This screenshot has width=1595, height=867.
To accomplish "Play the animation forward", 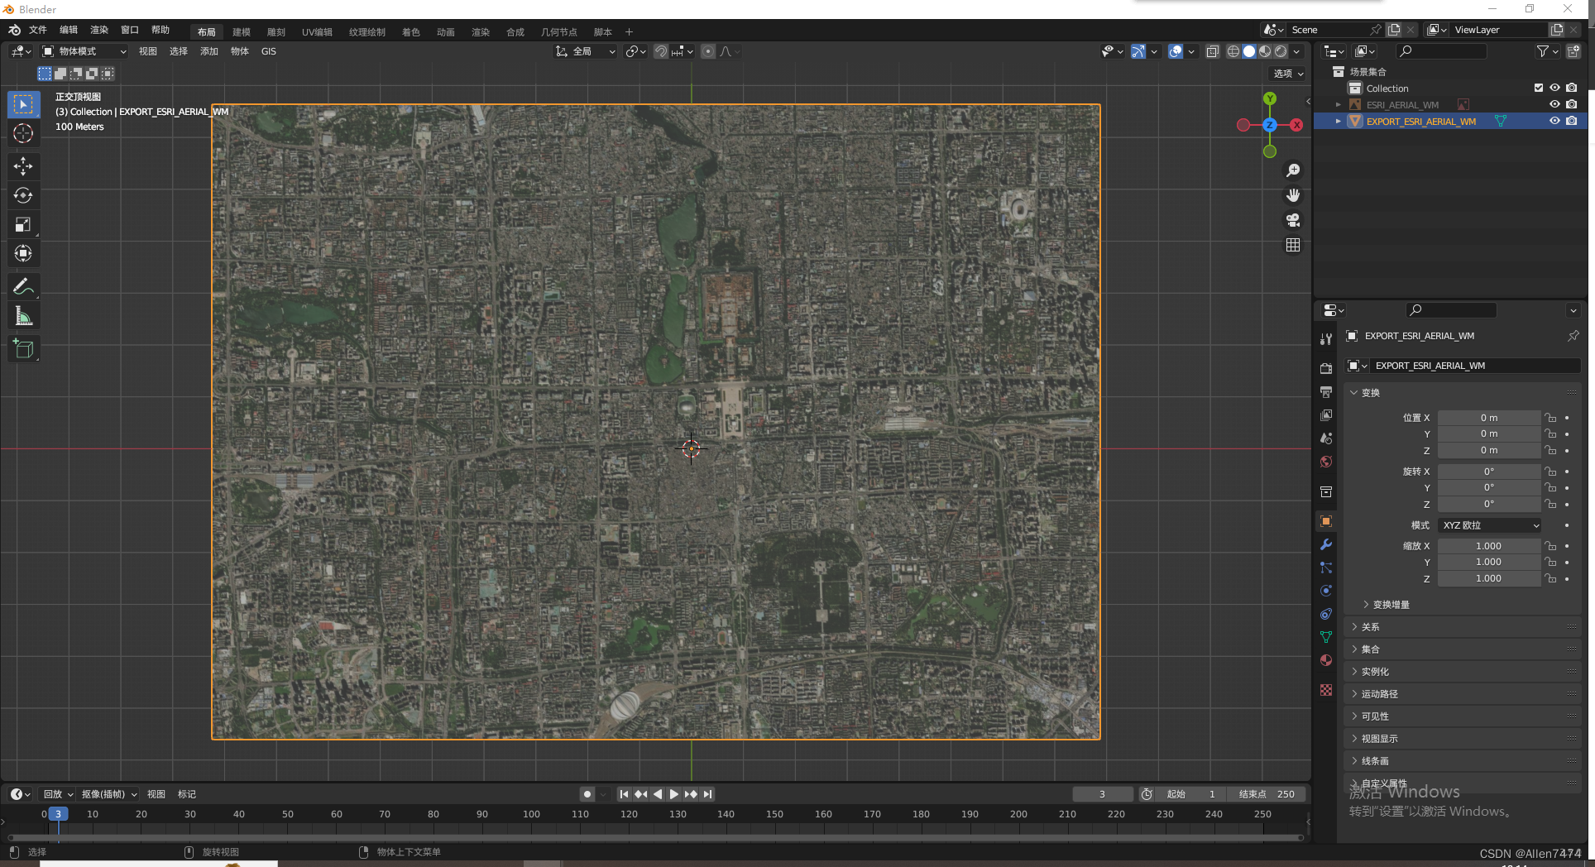I will [x=674, y=794].
